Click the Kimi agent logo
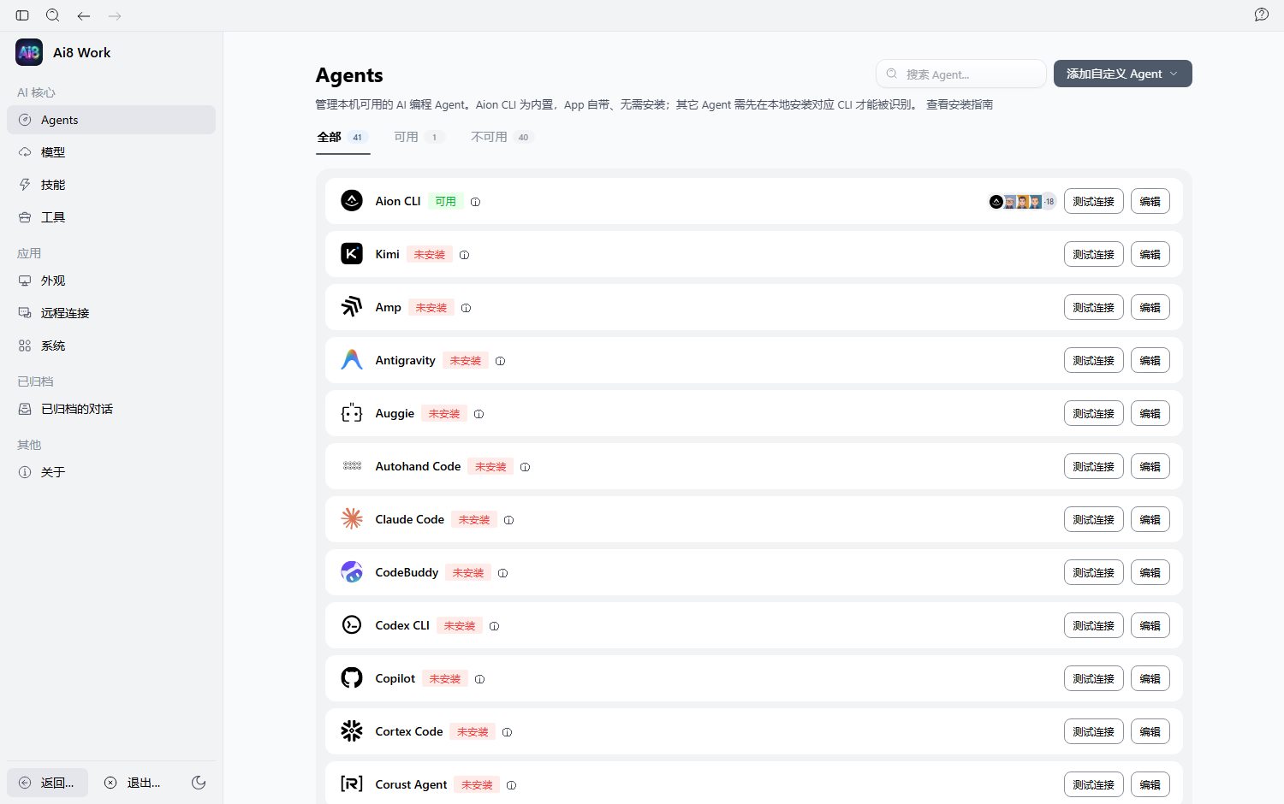Viewport: 1284px width, 804px height. click(352, 254)
